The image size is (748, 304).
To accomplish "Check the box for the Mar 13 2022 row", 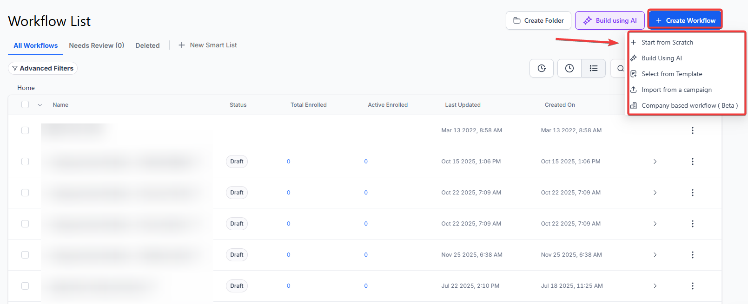I will point(25,130).
